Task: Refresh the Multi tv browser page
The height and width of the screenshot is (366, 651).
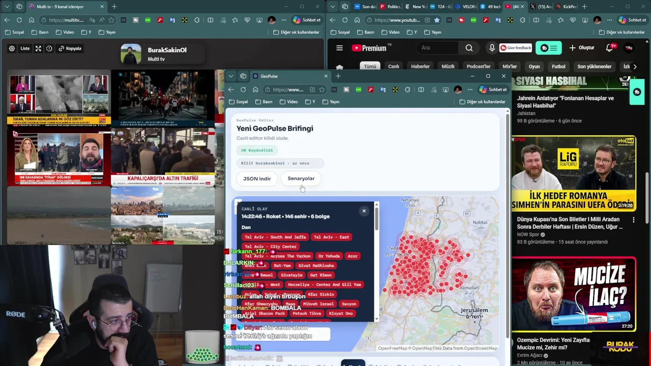Action: click(19, 20)
